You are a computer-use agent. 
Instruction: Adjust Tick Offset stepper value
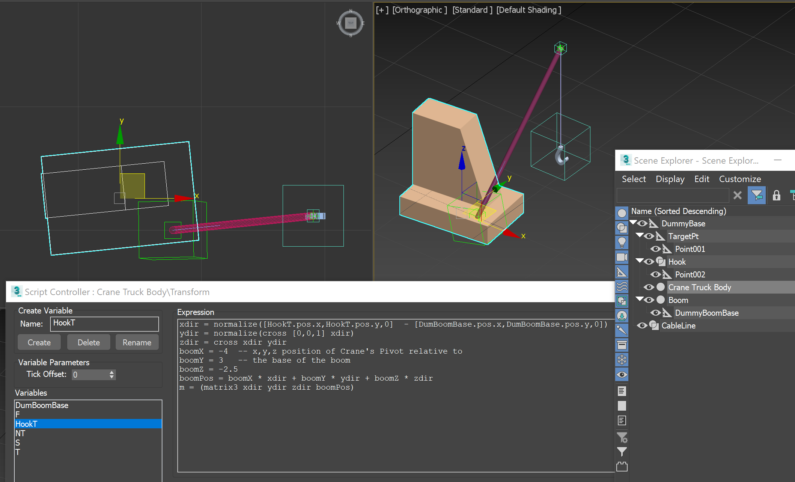[x=110, y=374]
